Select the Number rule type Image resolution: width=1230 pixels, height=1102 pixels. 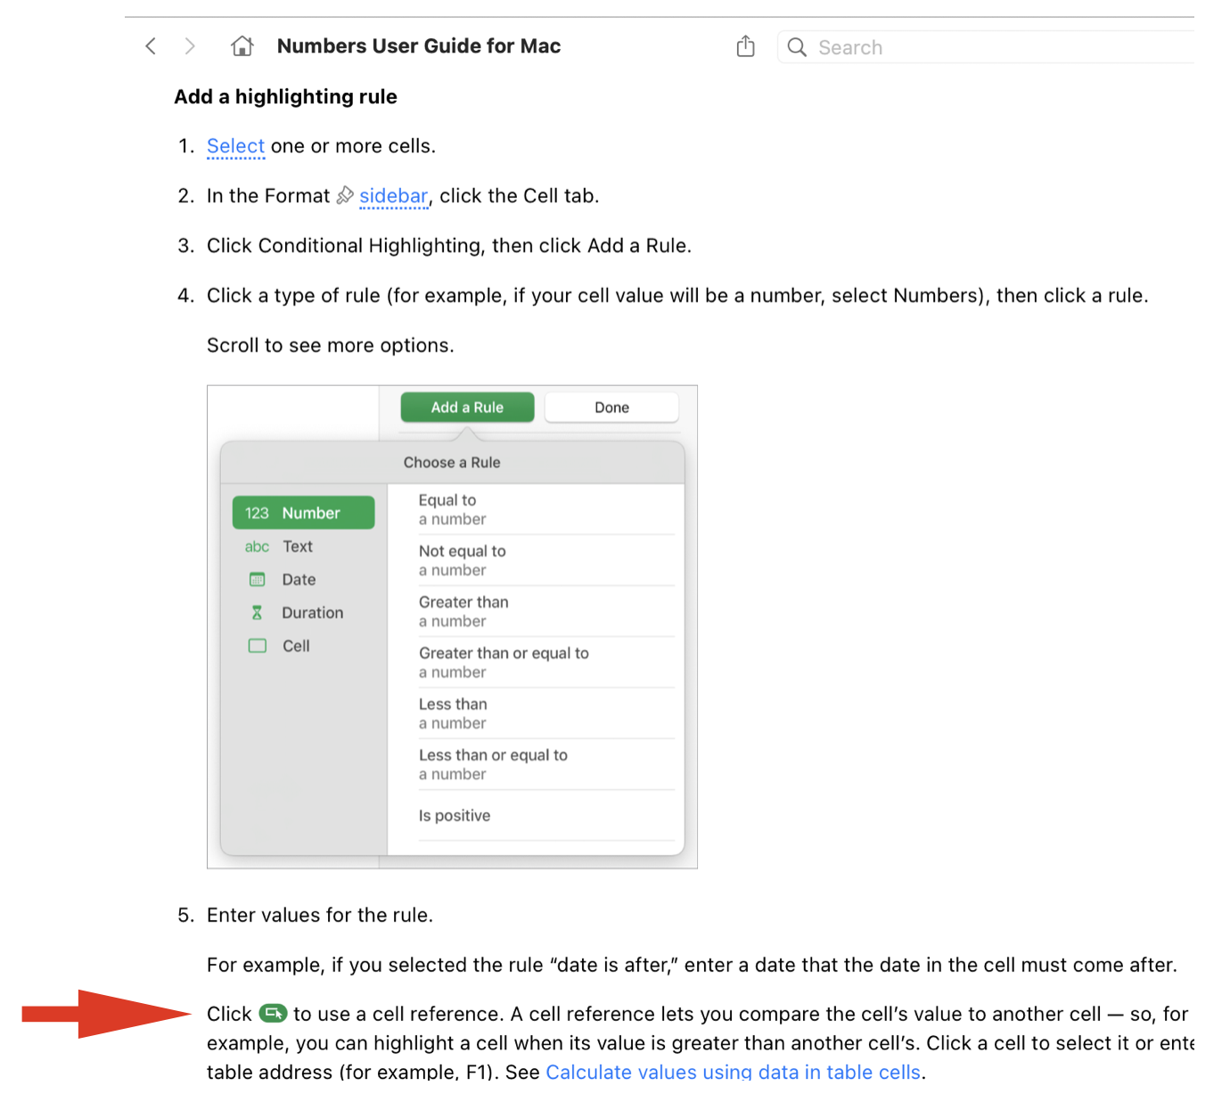(x=303, y=513)
